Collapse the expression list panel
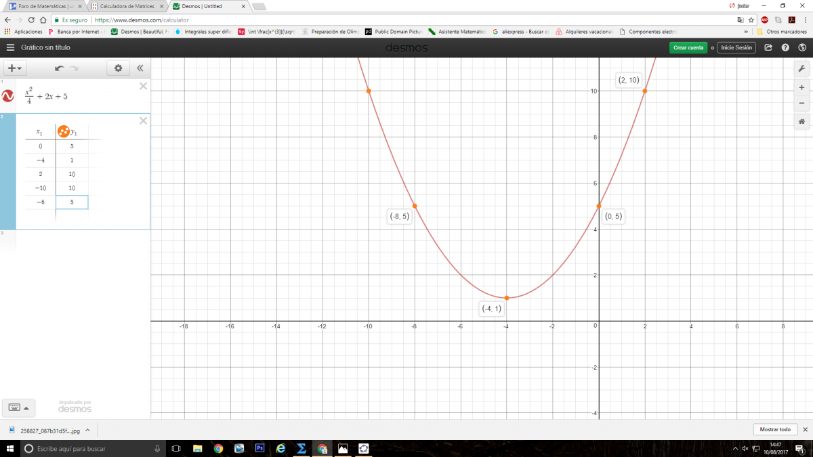Image resolution: width=813 pixels, height=457 pixels. [140, 68]
